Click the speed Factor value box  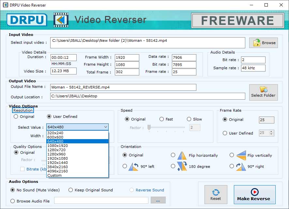pyautogui.click(x=195, y=127)
